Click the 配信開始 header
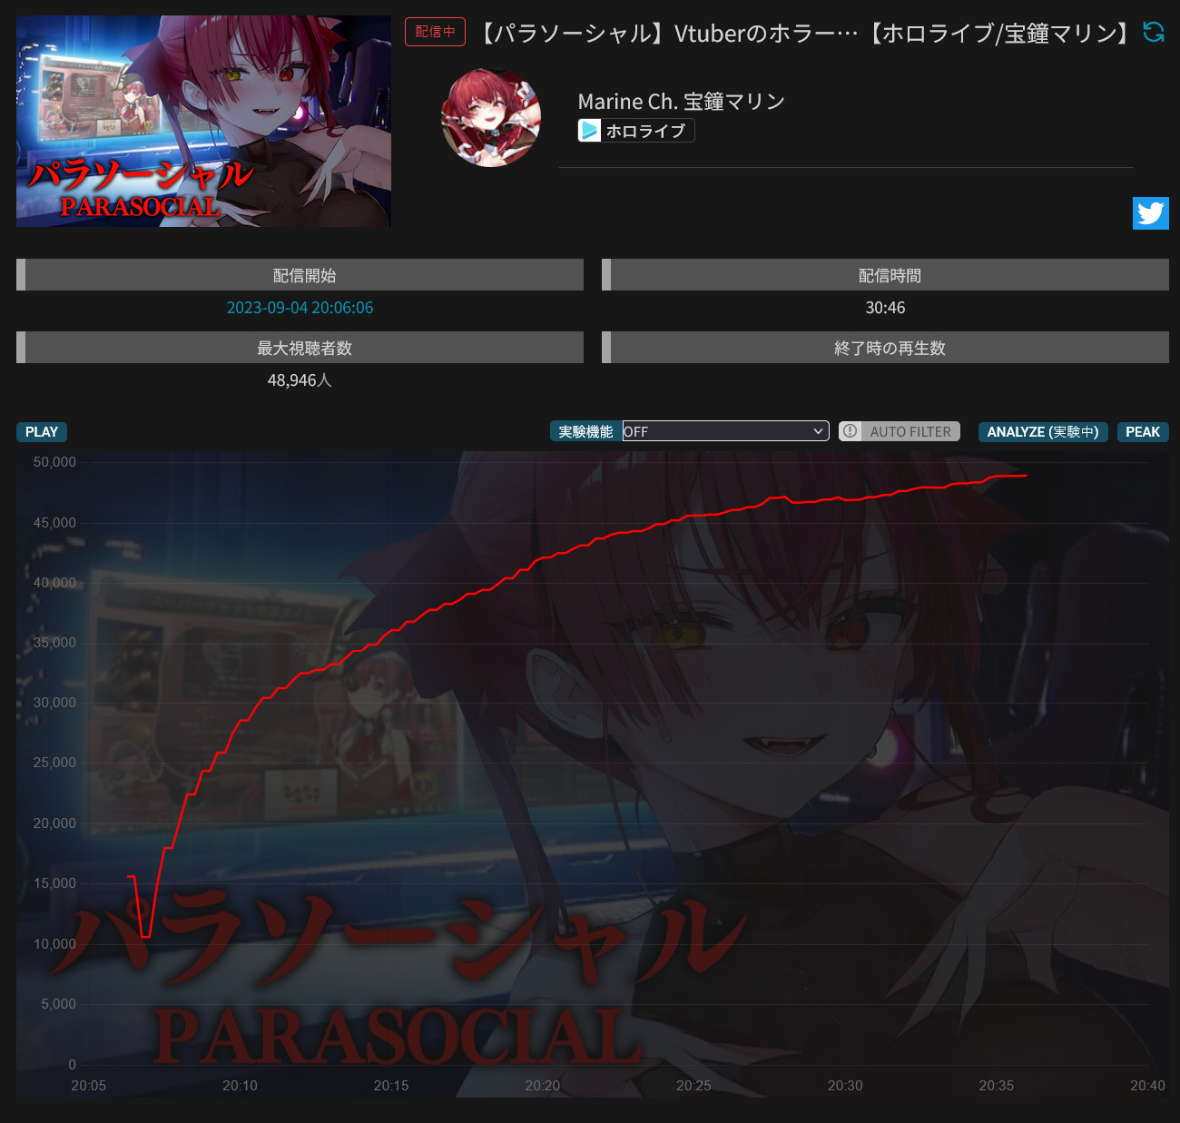The image size is (1180, 1123). (x=300, y=275)
